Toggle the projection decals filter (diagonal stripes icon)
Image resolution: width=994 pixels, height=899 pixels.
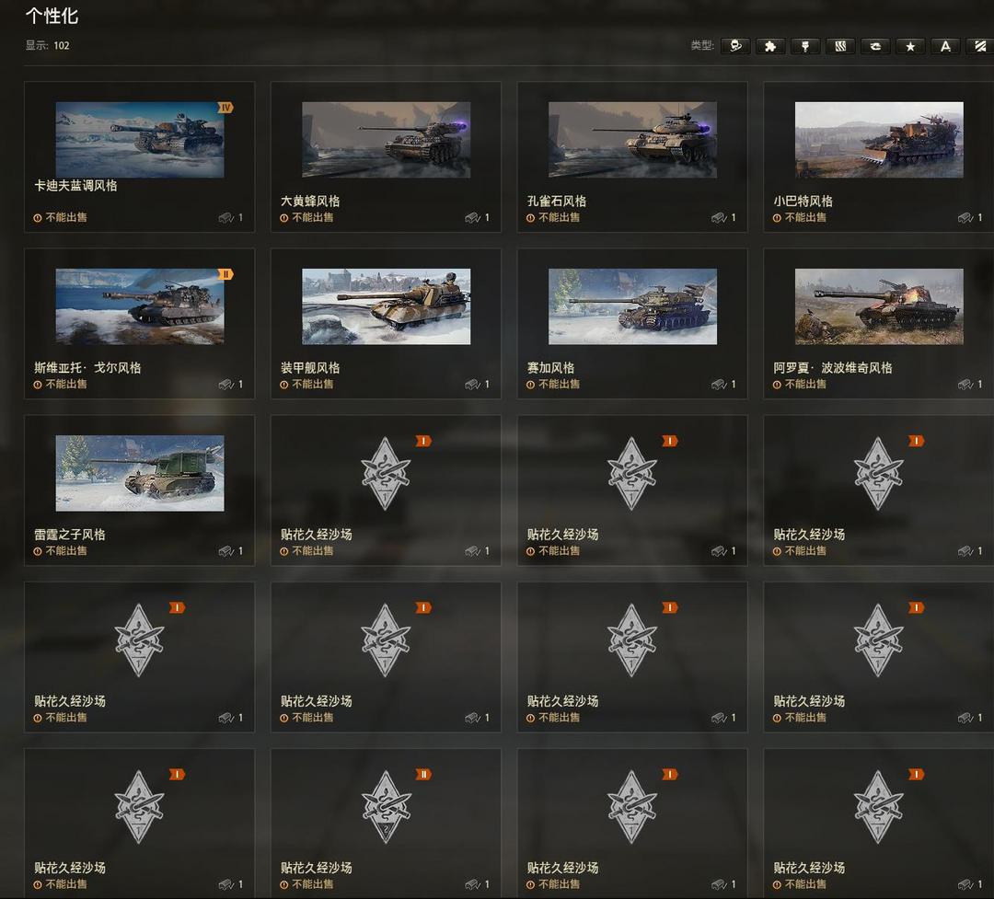coord(980,46)
